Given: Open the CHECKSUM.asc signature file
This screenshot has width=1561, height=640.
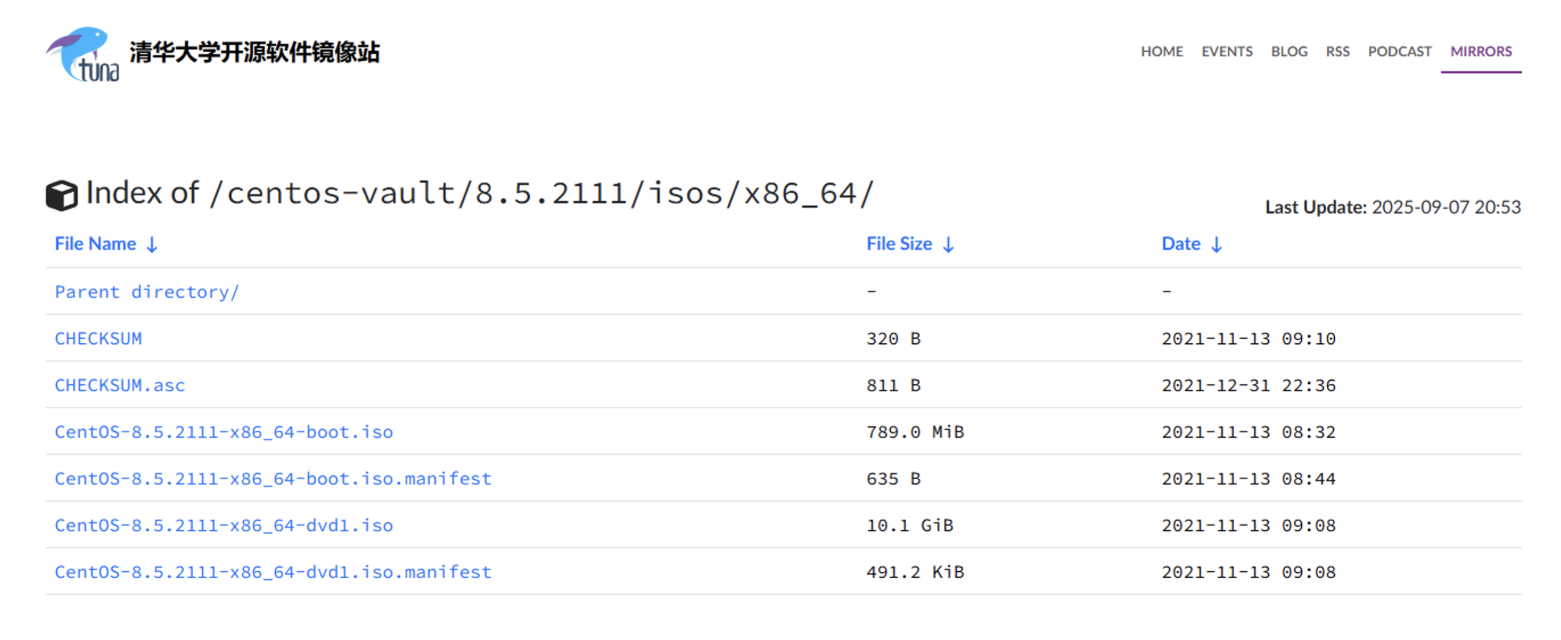Looking at the screenshot, I should click(120, 385).
